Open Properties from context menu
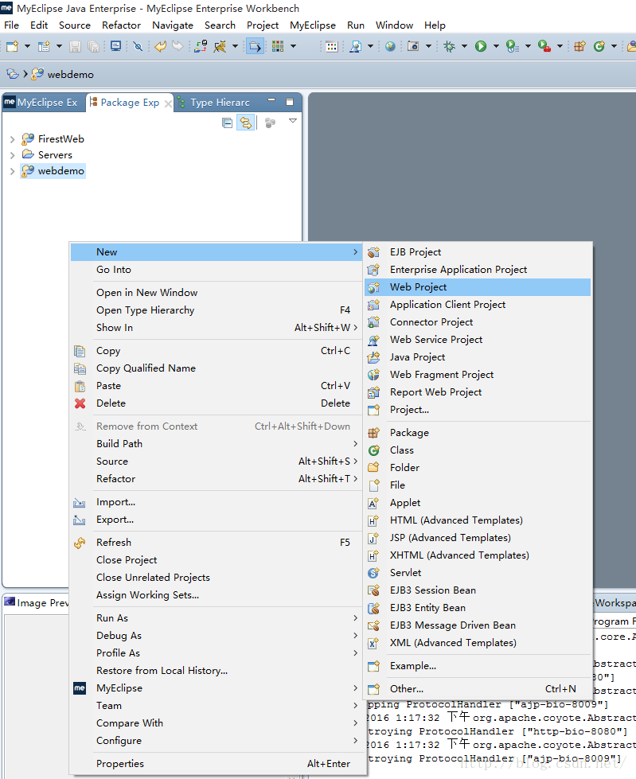The image size is (636, 779). [216, 764]
